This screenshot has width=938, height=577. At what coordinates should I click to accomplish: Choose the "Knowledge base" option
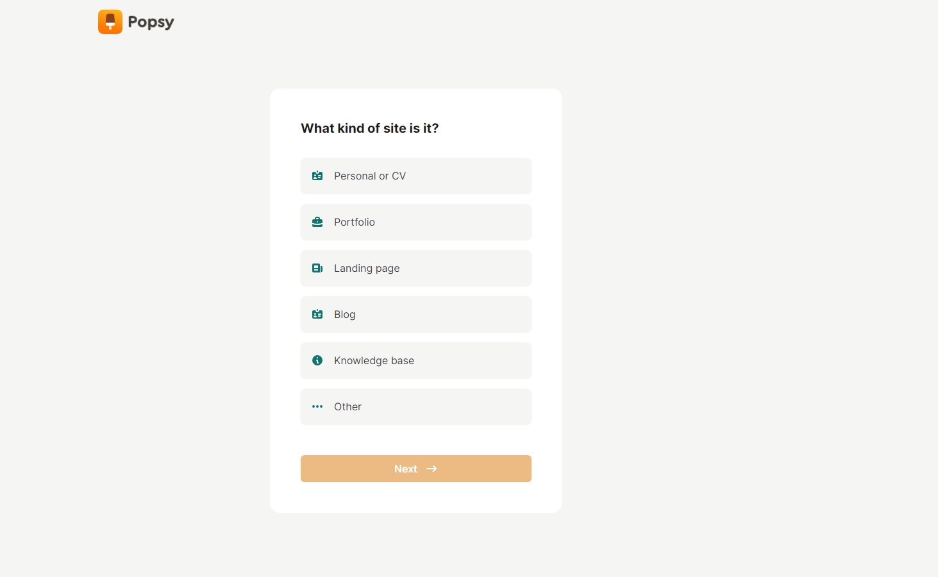415,360
